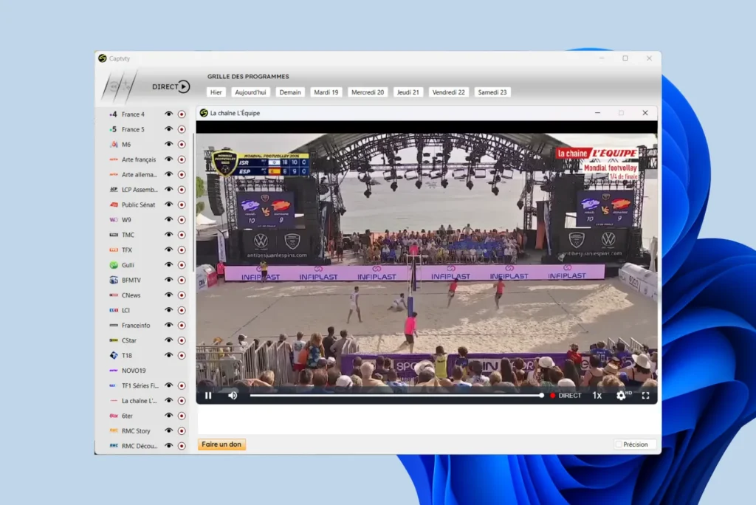Record France 4 with its record icon
Screen dimensions: 756x505
point(182,114)
